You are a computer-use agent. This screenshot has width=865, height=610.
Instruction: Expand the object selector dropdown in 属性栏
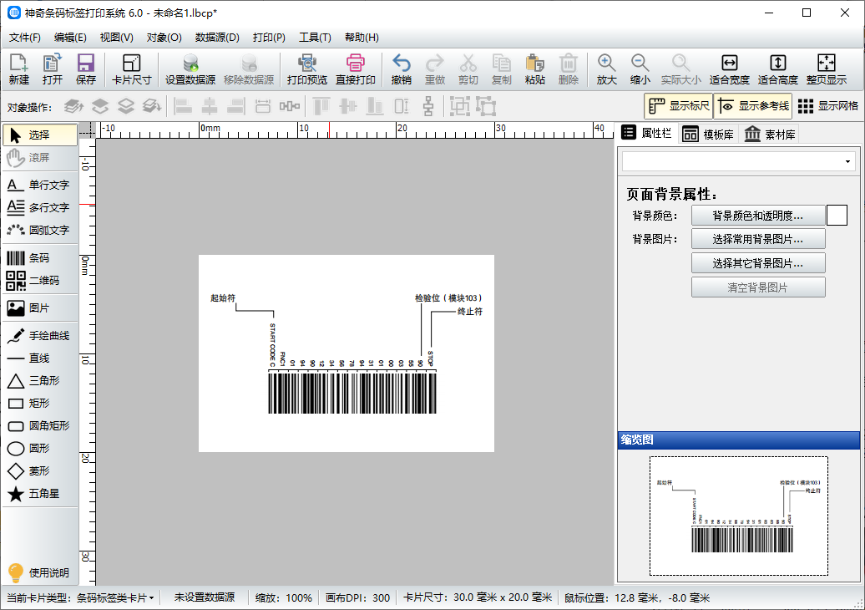point(847,162)
